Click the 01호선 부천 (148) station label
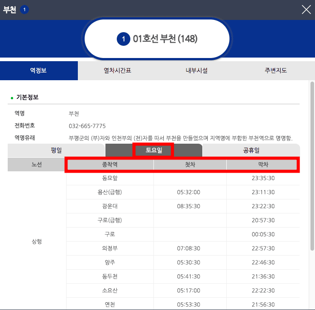Image resolution: width=315 pixels, height=310 pixels. [165, 39]
